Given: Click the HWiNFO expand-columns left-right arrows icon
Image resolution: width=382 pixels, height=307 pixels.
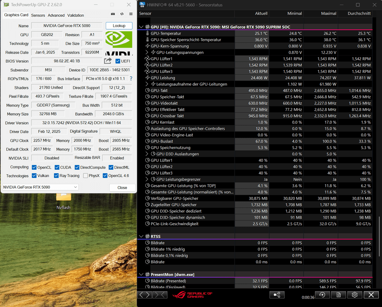Looking at the screenshot, I should click(x=144, y=295).
